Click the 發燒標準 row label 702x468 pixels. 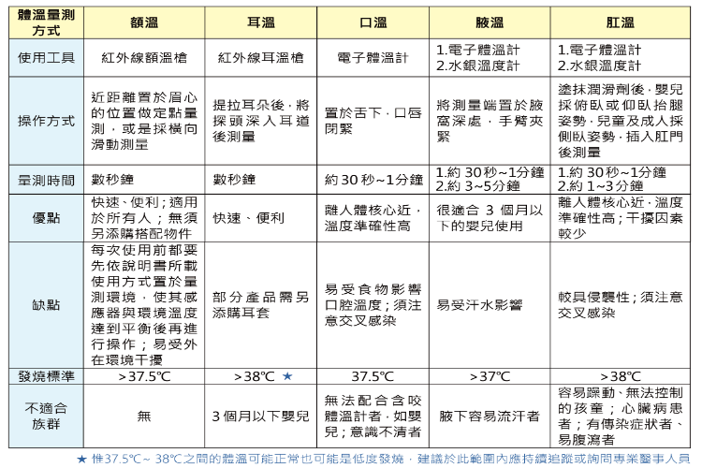click(46, 376)
